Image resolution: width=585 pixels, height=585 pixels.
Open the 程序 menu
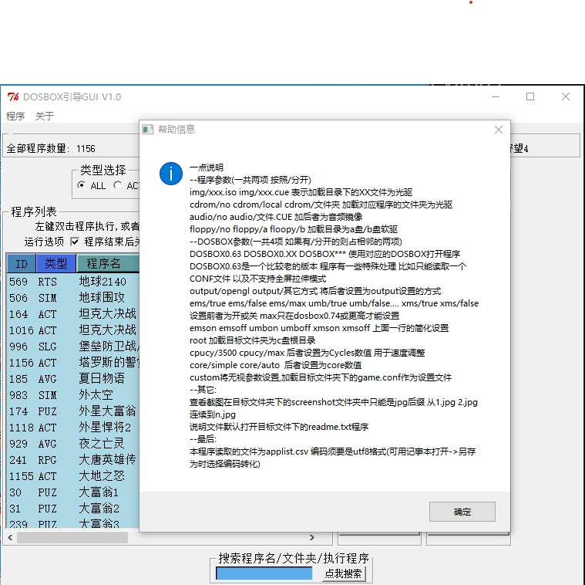pos(15,116)
